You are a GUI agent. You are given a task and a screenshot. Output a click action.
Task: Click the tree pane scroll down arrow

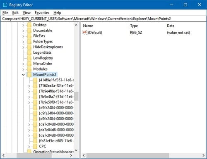(x=76, y=150)
